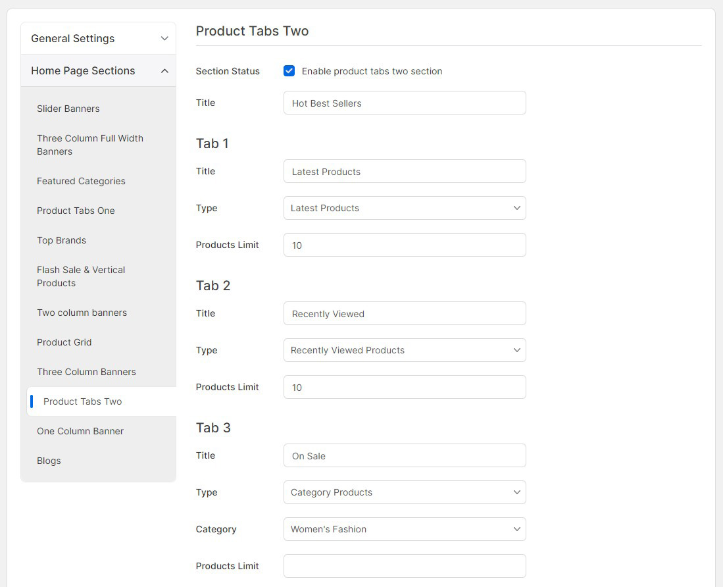Open Tab 2 Type dropdown
Viewport: 723px width, 587px height.
405,350
